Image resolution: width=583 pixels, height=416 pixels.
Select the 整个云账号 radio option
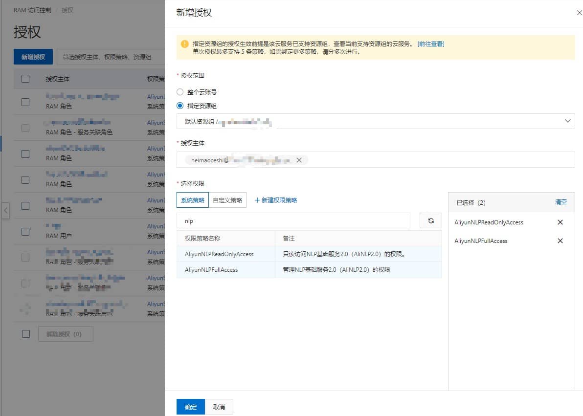180,92
